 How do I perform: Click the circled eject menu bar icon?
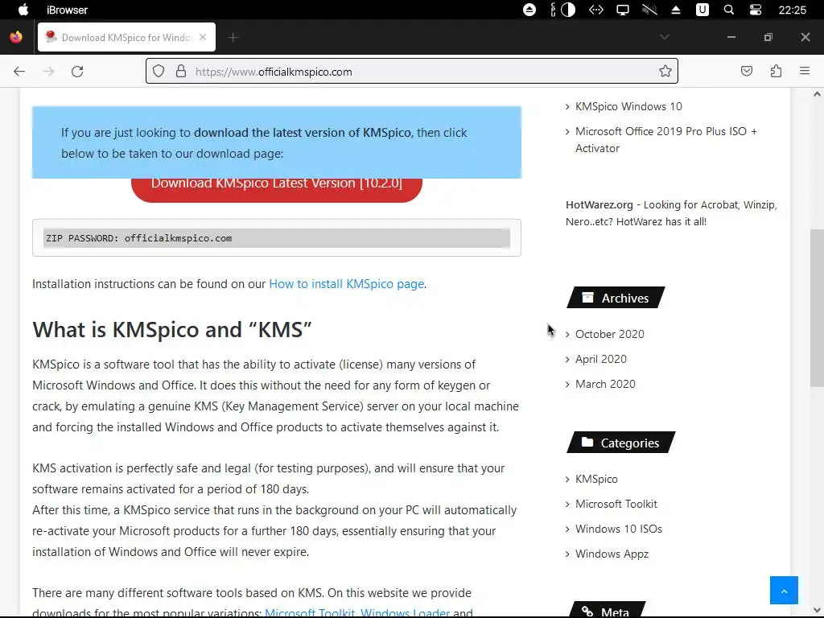pos(529,10)
